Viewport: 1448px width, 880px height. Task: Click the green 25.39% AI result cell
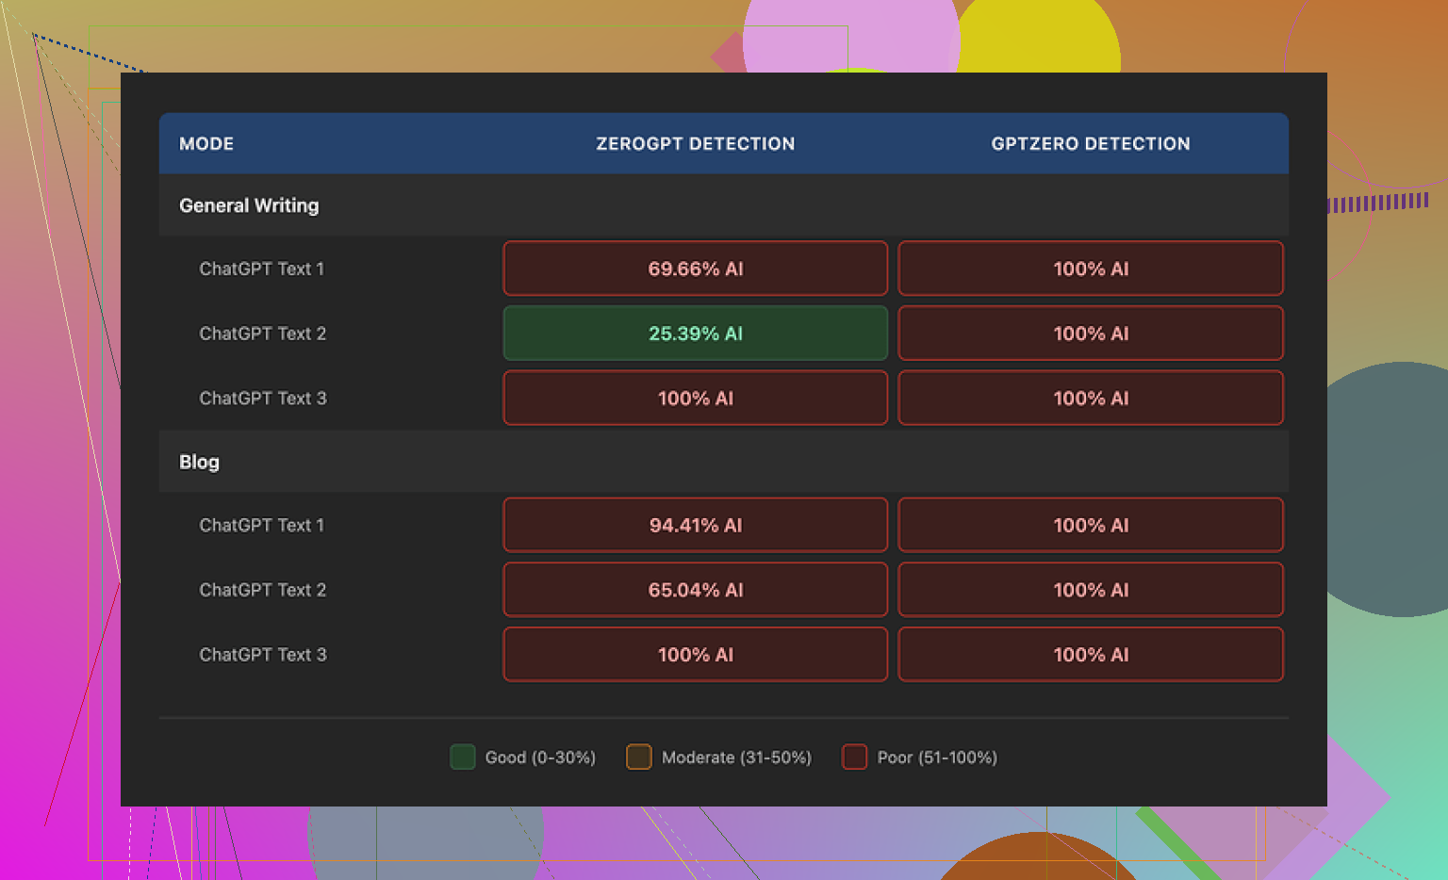[x=695, y=334]
